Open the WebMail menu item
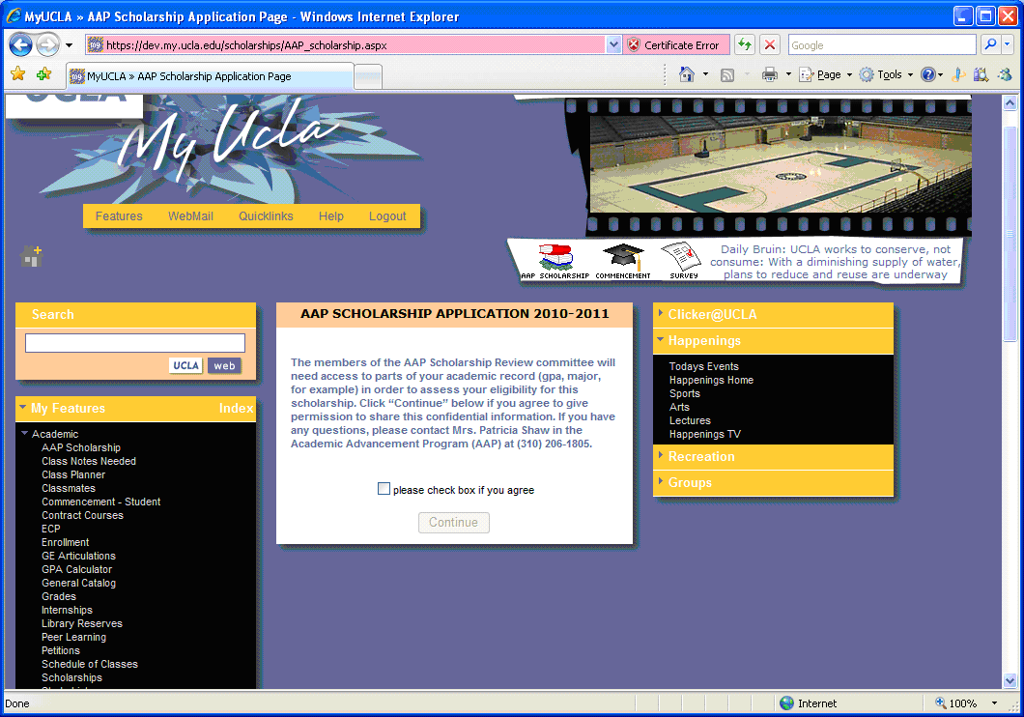The image size is (1024, 717). pos(190,216)
